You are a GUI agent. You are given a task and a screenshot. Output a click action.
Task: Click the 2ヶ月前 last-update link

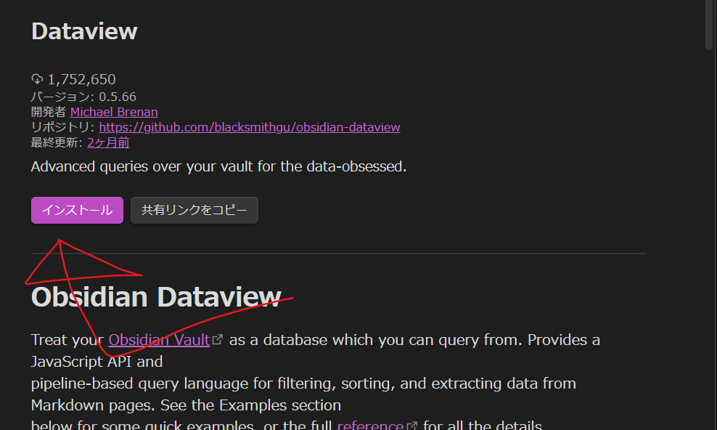(x=107, y=142)
